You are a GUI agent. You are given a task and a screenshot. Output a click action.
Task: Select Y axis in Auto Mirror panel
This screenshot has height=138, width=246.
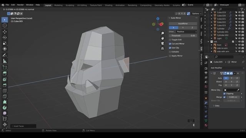tap(183, 28)
